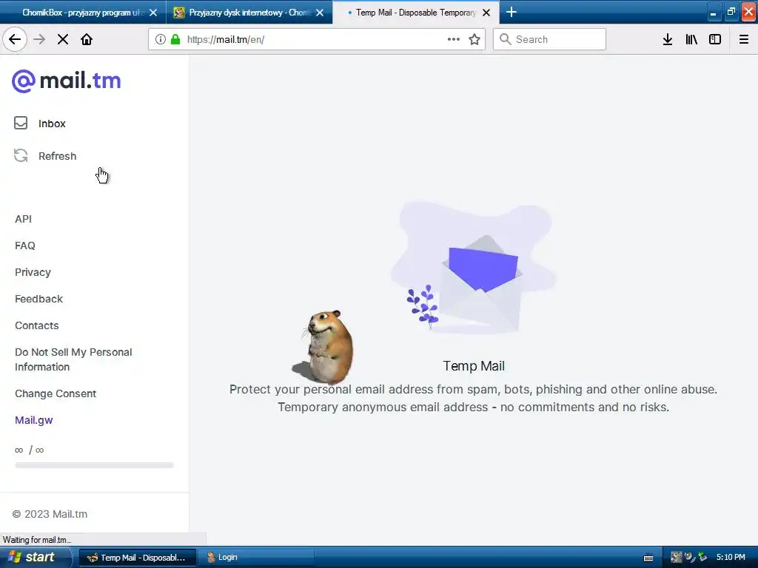
Task: Click the Change Consent link
Action: [x=55, y=393]
